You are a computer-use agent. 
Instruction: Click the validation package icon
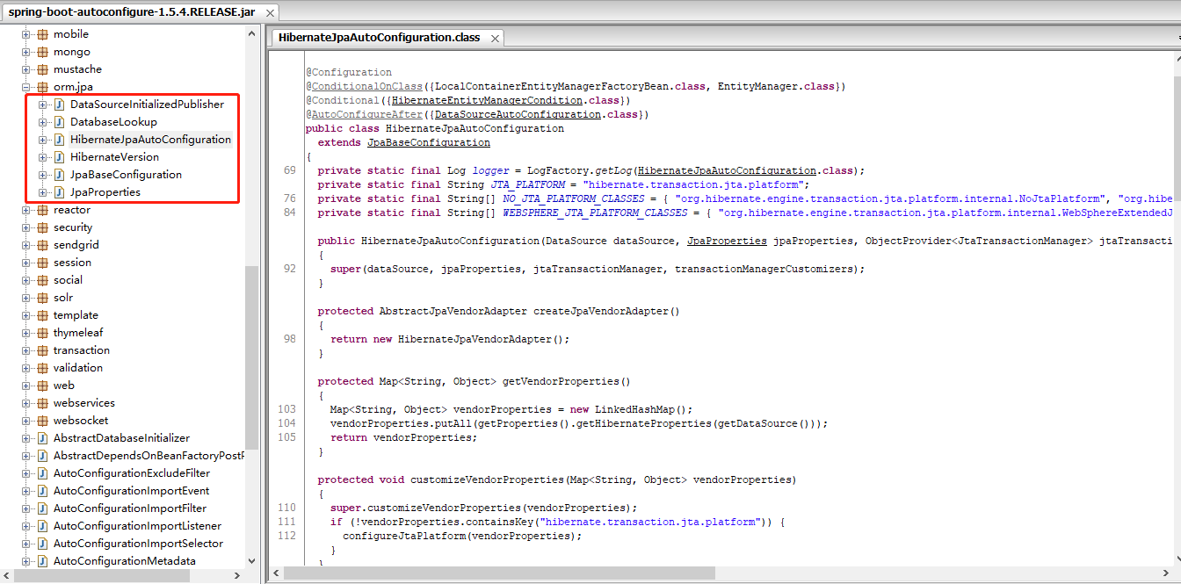click(42, 368)
